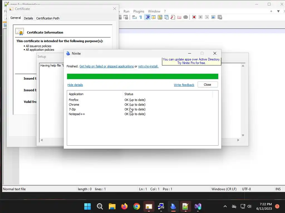Select Chrome row in Ninite list
This screenshot has height=213, width=285.
click(x=142, y=105)
